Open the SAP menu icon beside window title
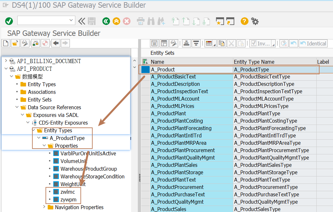Image resolution: width=333 pixels, height=212 pixels. click(5, 5)
